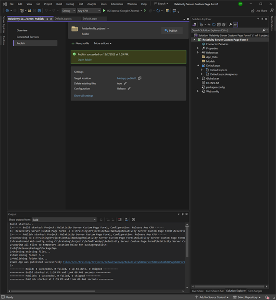The image size is (276, 300).
Task: Click the Publish button
Action: coord(171,31)
